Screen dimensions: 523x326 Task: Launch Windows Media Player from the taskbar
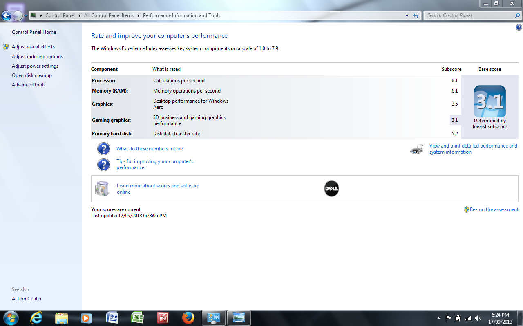point(87,318)
